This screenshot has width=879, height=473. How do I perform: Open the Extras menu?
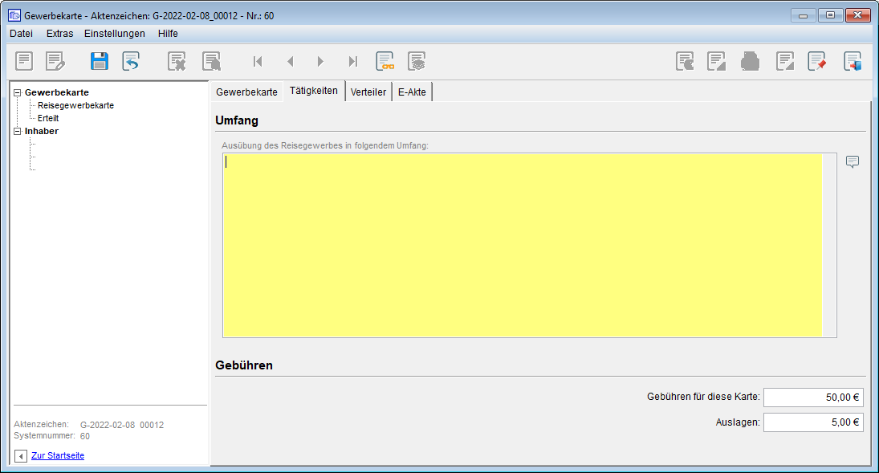pos(59,34)
